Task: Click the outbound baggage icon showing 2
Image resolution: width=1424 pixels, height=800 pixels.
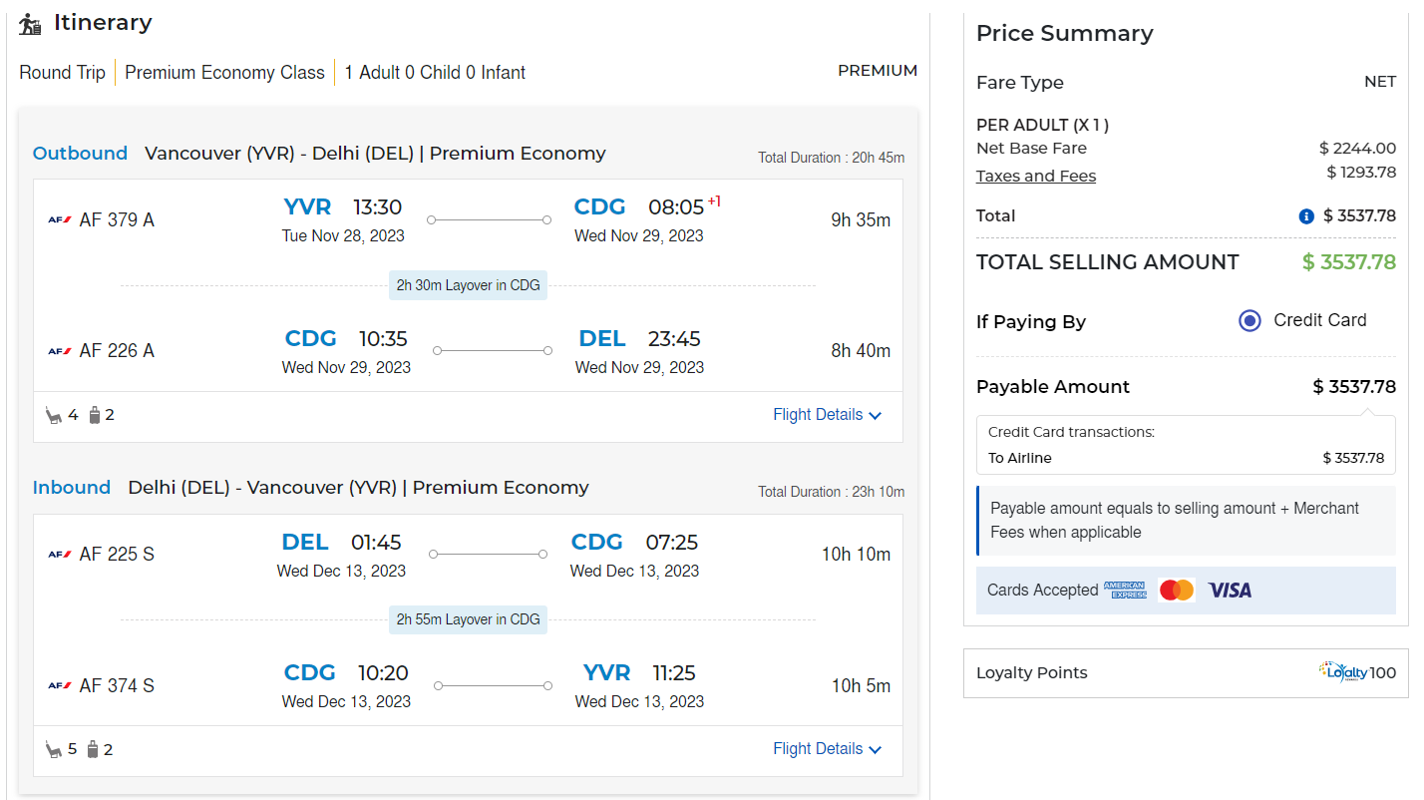Action: 95,415
